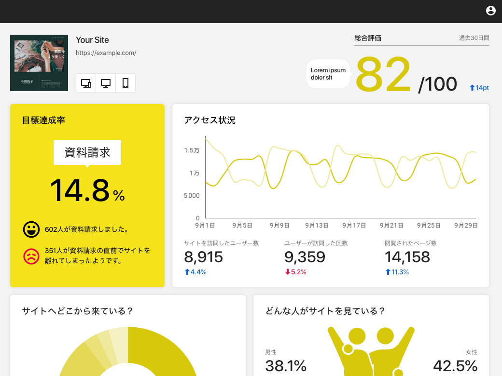
Task: Click the 5,000 y-axis label
Action: [x=192, y=195]
